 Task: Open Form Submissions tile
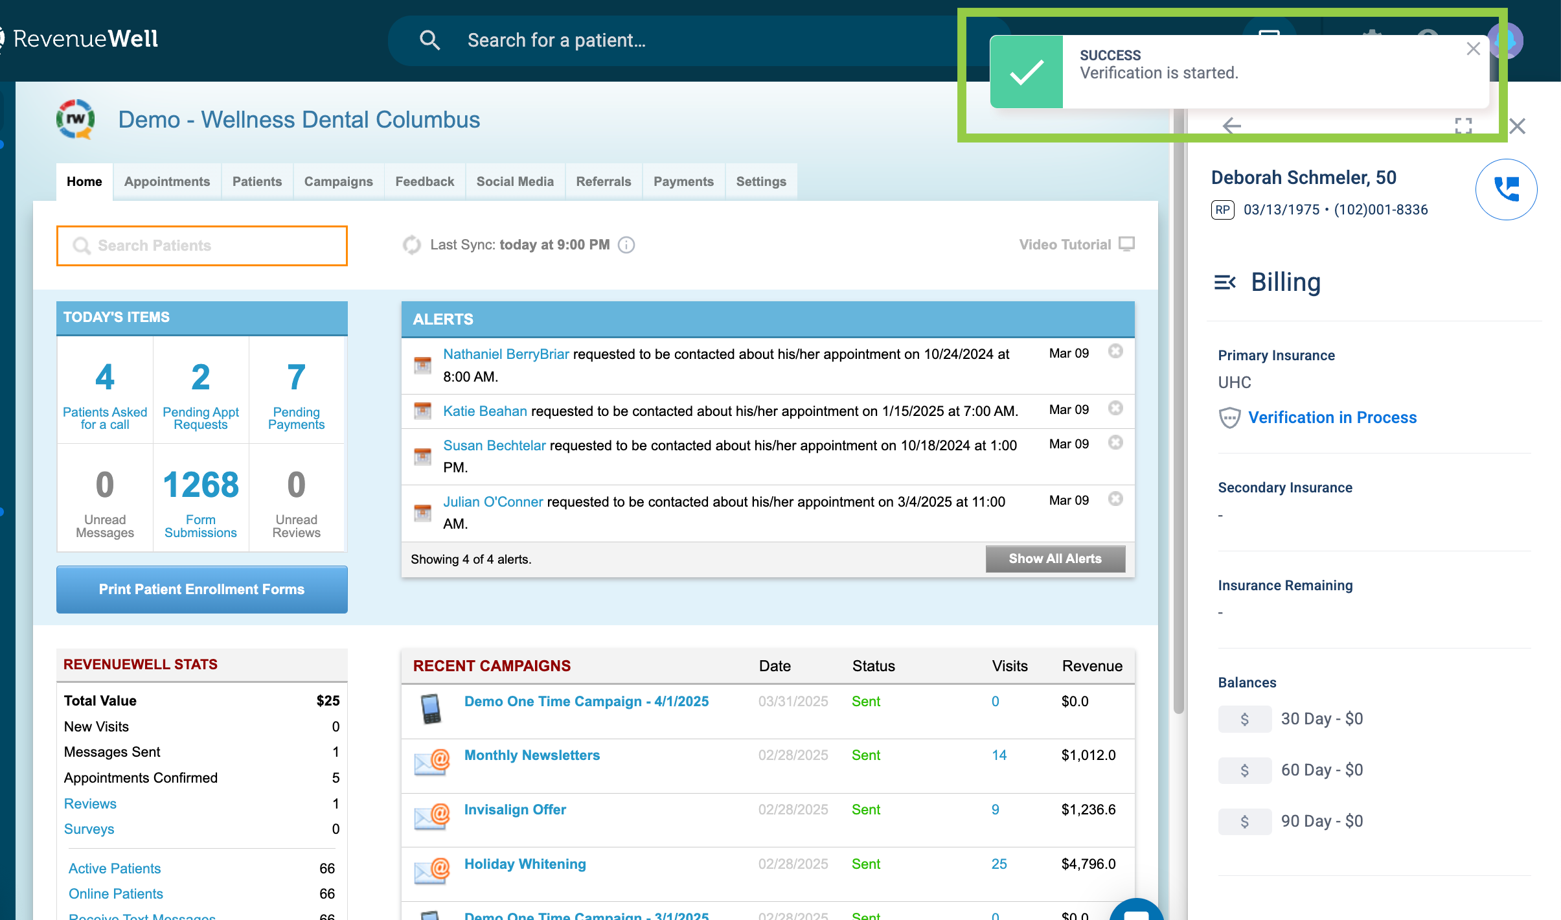click(x=201, y=498)
